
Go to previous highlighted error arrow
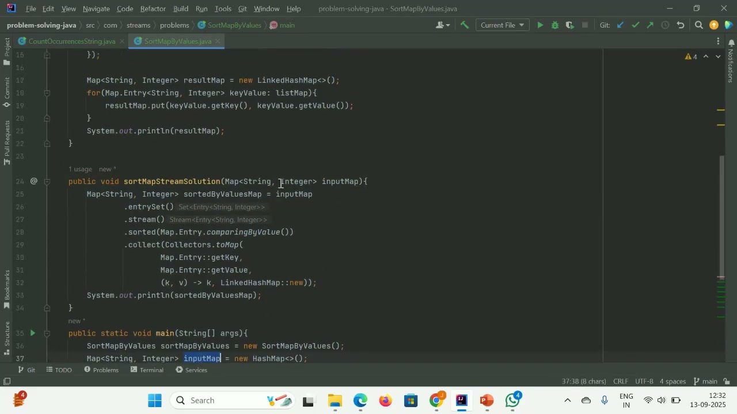[x=706, y=56]
